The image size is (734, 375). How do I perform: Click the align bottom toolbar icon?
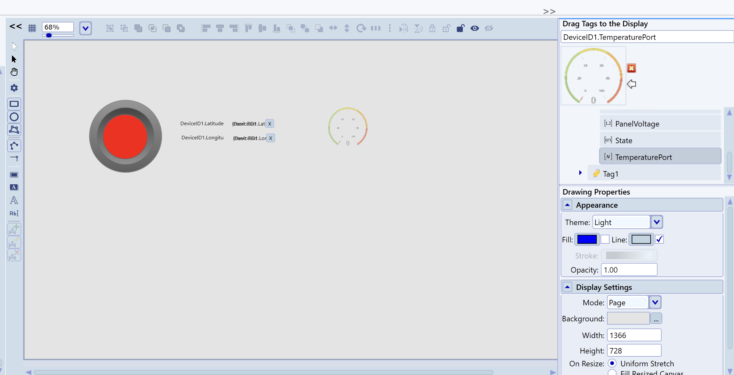277,28
